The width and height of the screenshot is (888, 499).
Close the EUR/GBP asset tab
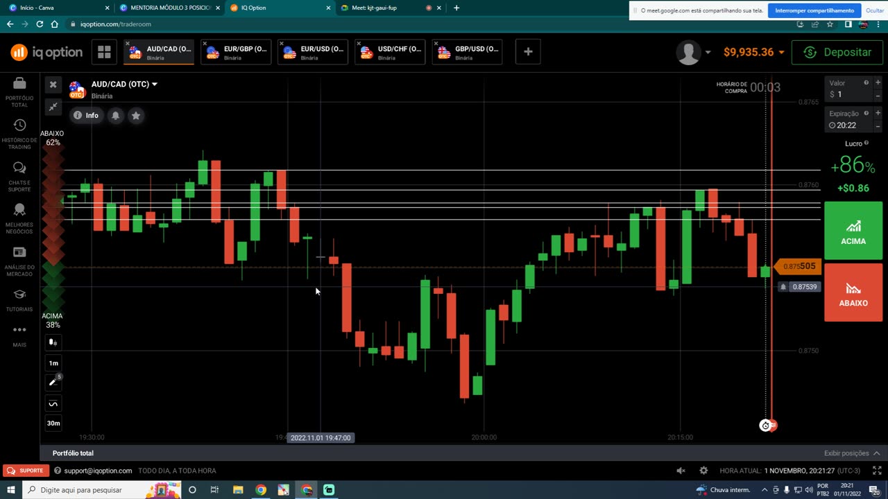205,44
